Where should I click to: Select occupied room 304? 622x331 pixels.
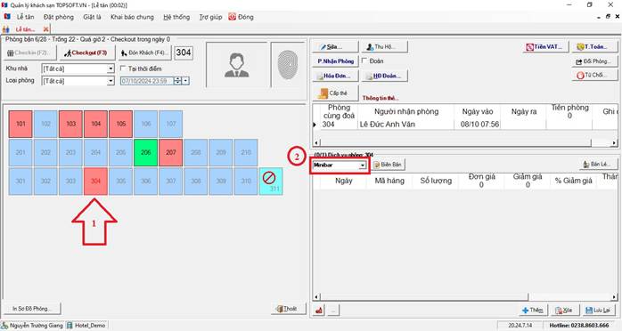point(95,182)
